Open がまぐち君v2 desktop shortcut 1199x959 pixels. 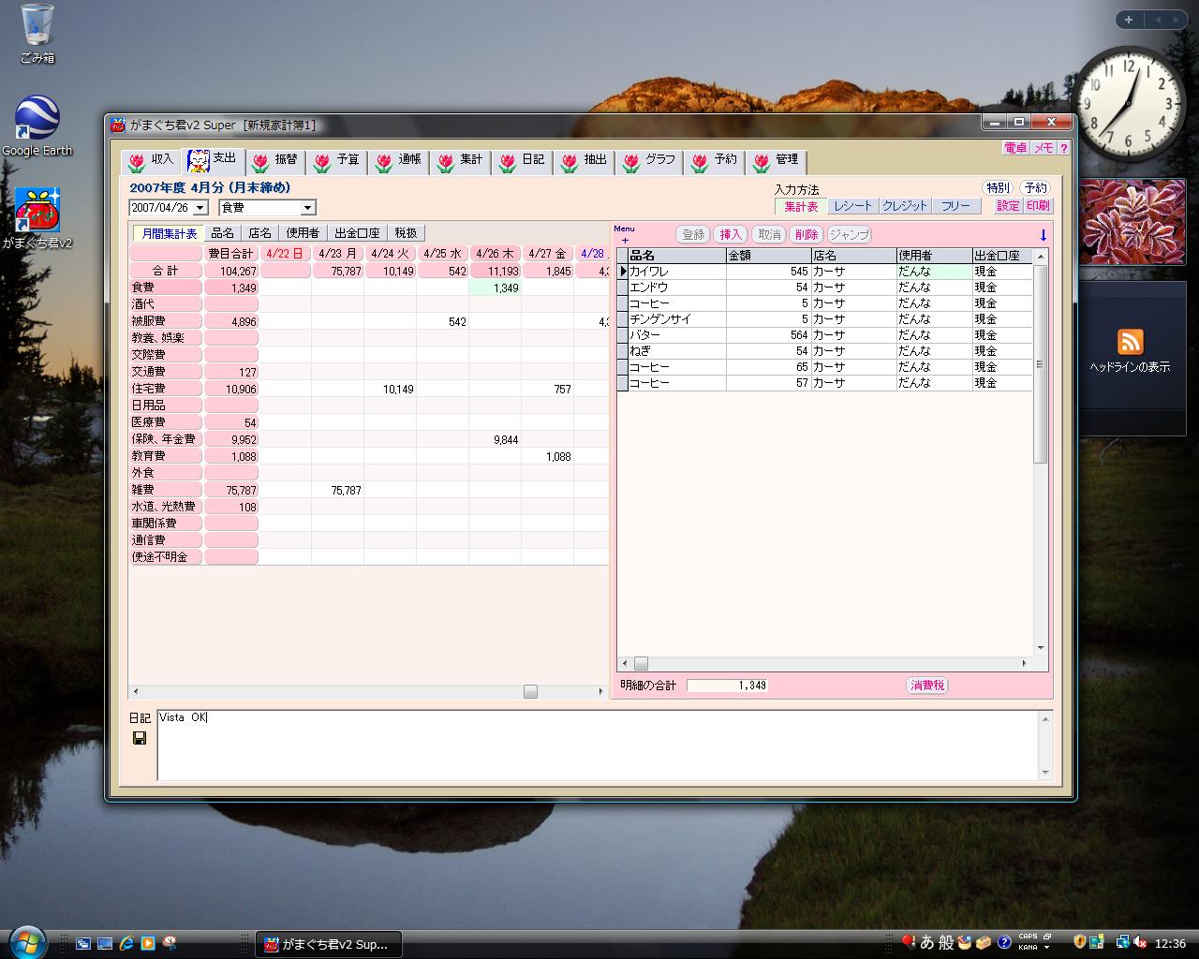(37, 218)
